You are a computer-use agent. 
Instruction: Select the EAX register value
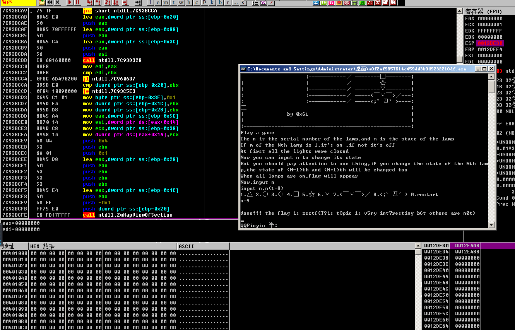(490, 19)
